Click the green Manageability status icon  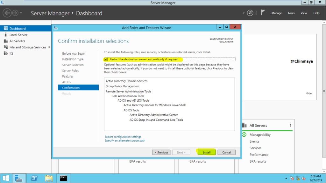(244, 135)
